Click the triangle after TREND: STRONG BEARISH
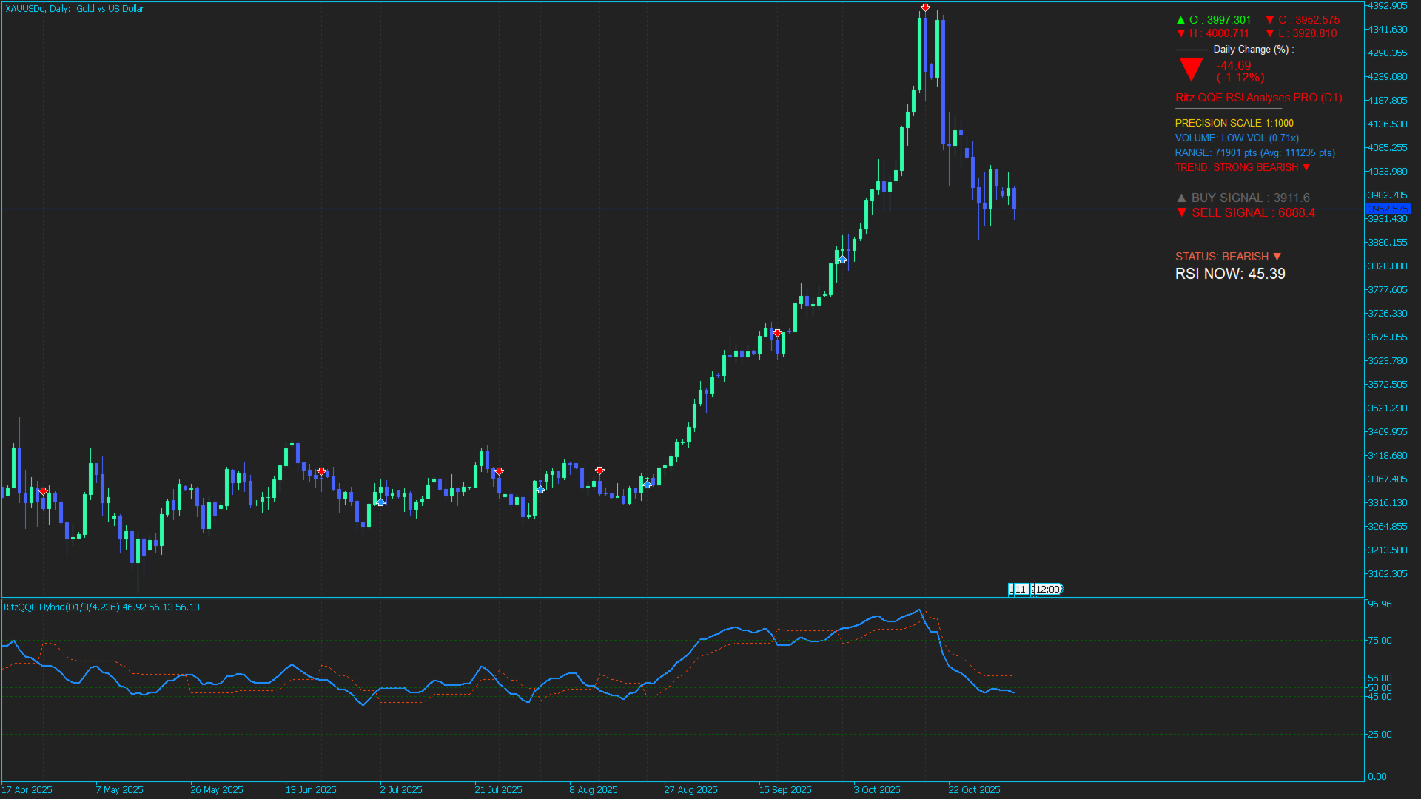 coord(1306,168)
